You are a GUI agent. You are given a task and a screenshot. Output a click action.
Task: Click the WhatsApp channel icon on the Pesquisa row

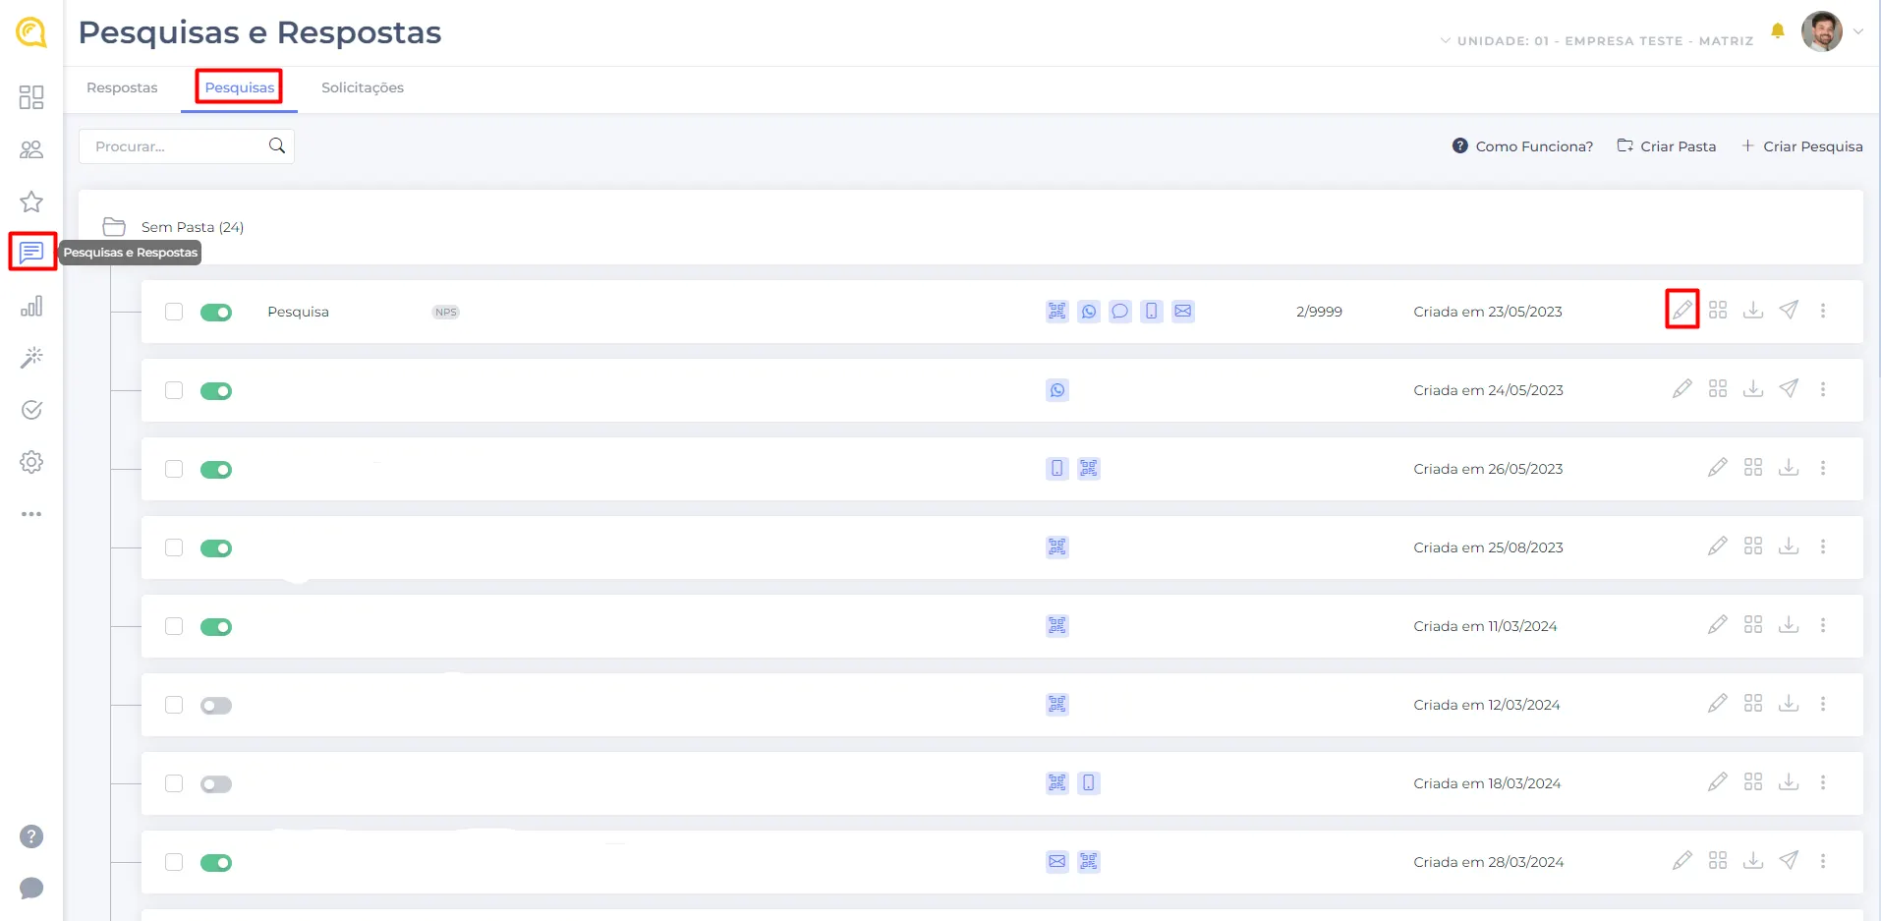1088,312
